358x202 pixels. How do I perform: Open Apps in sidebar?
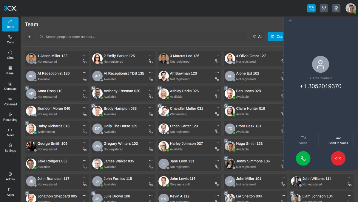click(x=10, y=192)
